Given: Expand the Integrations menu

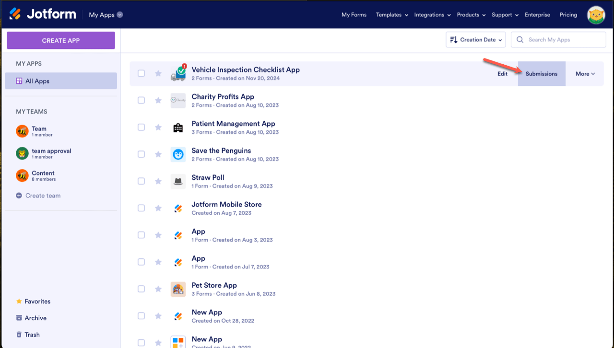Looking at the screenshot, I should (x=432, y=15).
